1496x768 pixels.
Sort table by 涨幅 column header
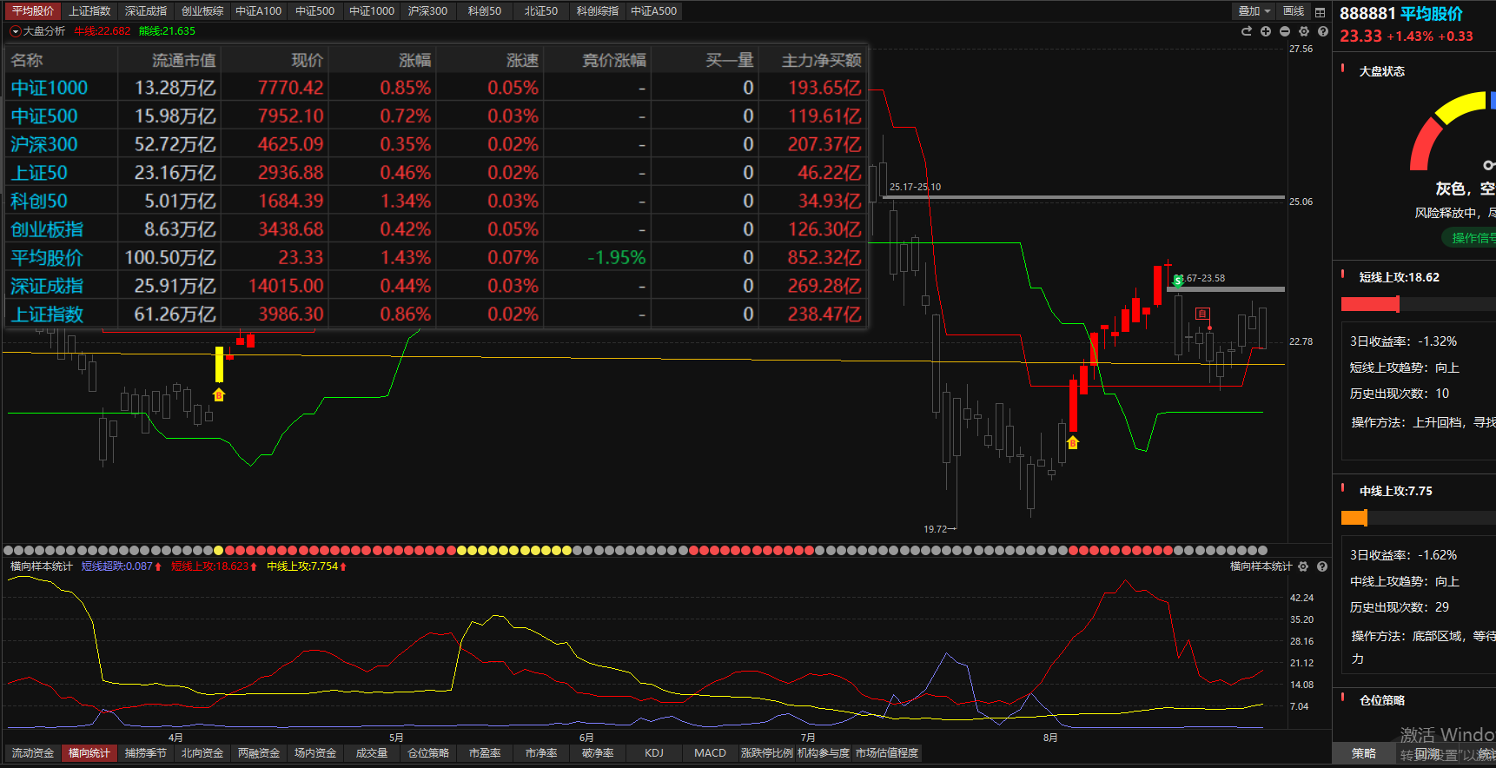415,60
